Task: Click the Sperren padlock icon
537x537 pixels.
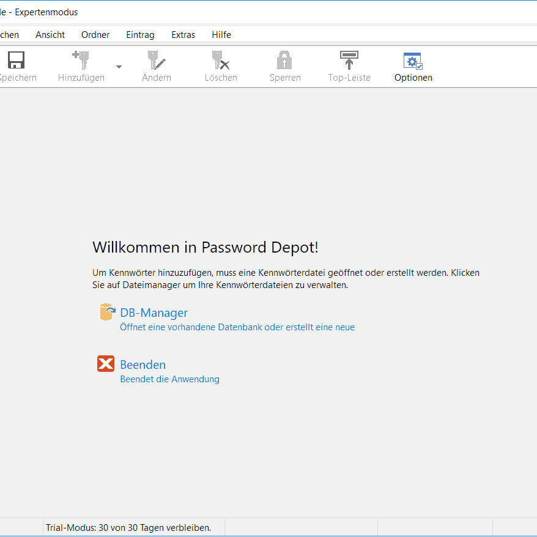Action: (x=284, y=61)
